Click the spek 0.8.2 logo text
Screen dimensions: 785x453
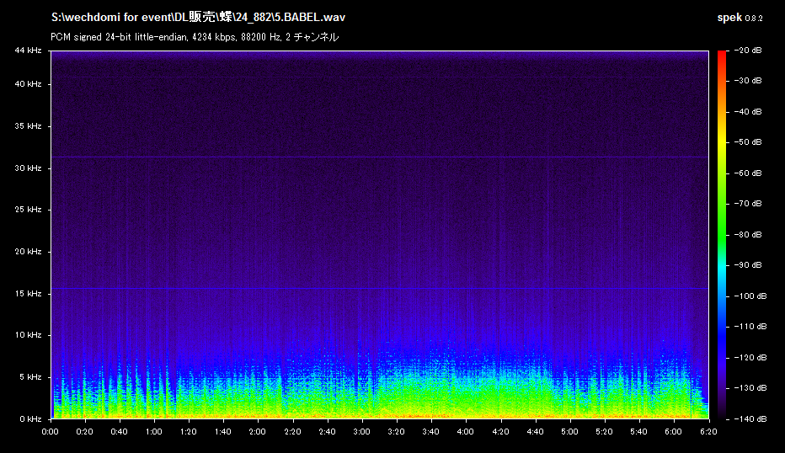pos(740,18)
